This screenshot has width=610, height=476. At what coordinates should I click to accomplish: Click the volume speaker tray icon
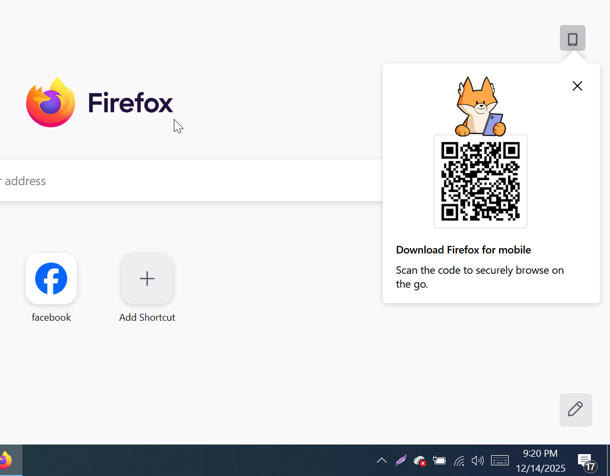tap(477, 461)
